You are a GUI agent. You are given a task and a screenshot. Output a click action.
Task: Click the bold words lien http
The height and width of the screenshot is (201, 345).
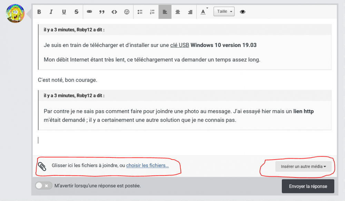[x=303, y=111]
